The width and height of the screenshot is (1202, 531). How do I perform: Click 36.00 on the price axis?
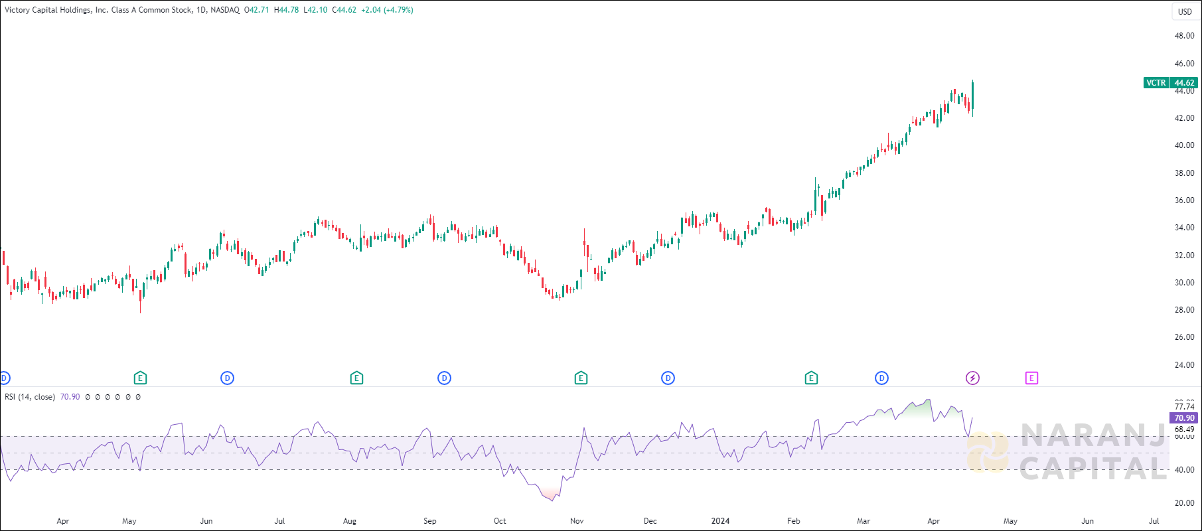(x=1184, y=200)
